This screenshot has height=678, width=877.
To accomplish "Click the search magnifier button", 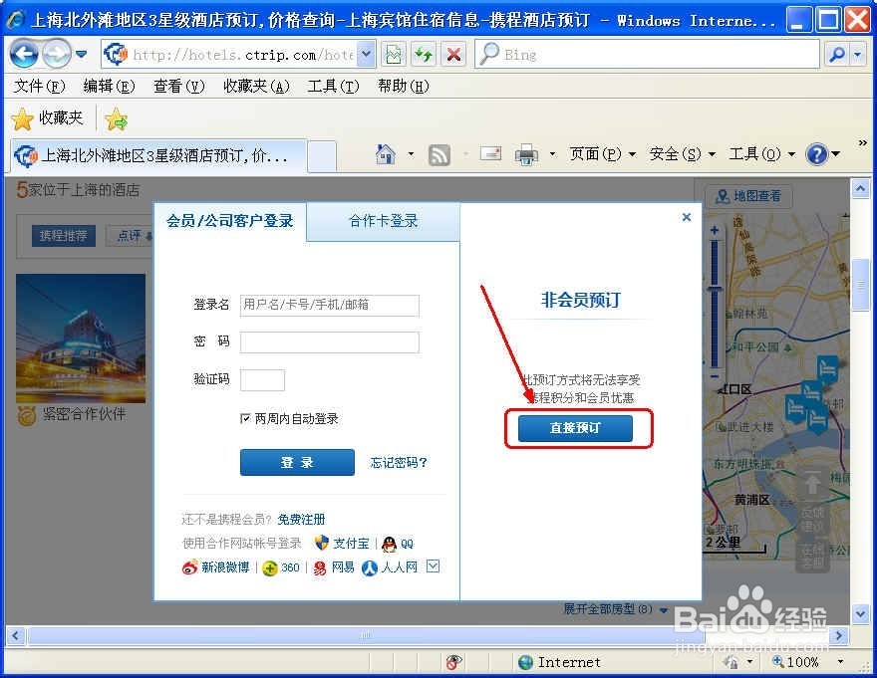I will (837, 54).
